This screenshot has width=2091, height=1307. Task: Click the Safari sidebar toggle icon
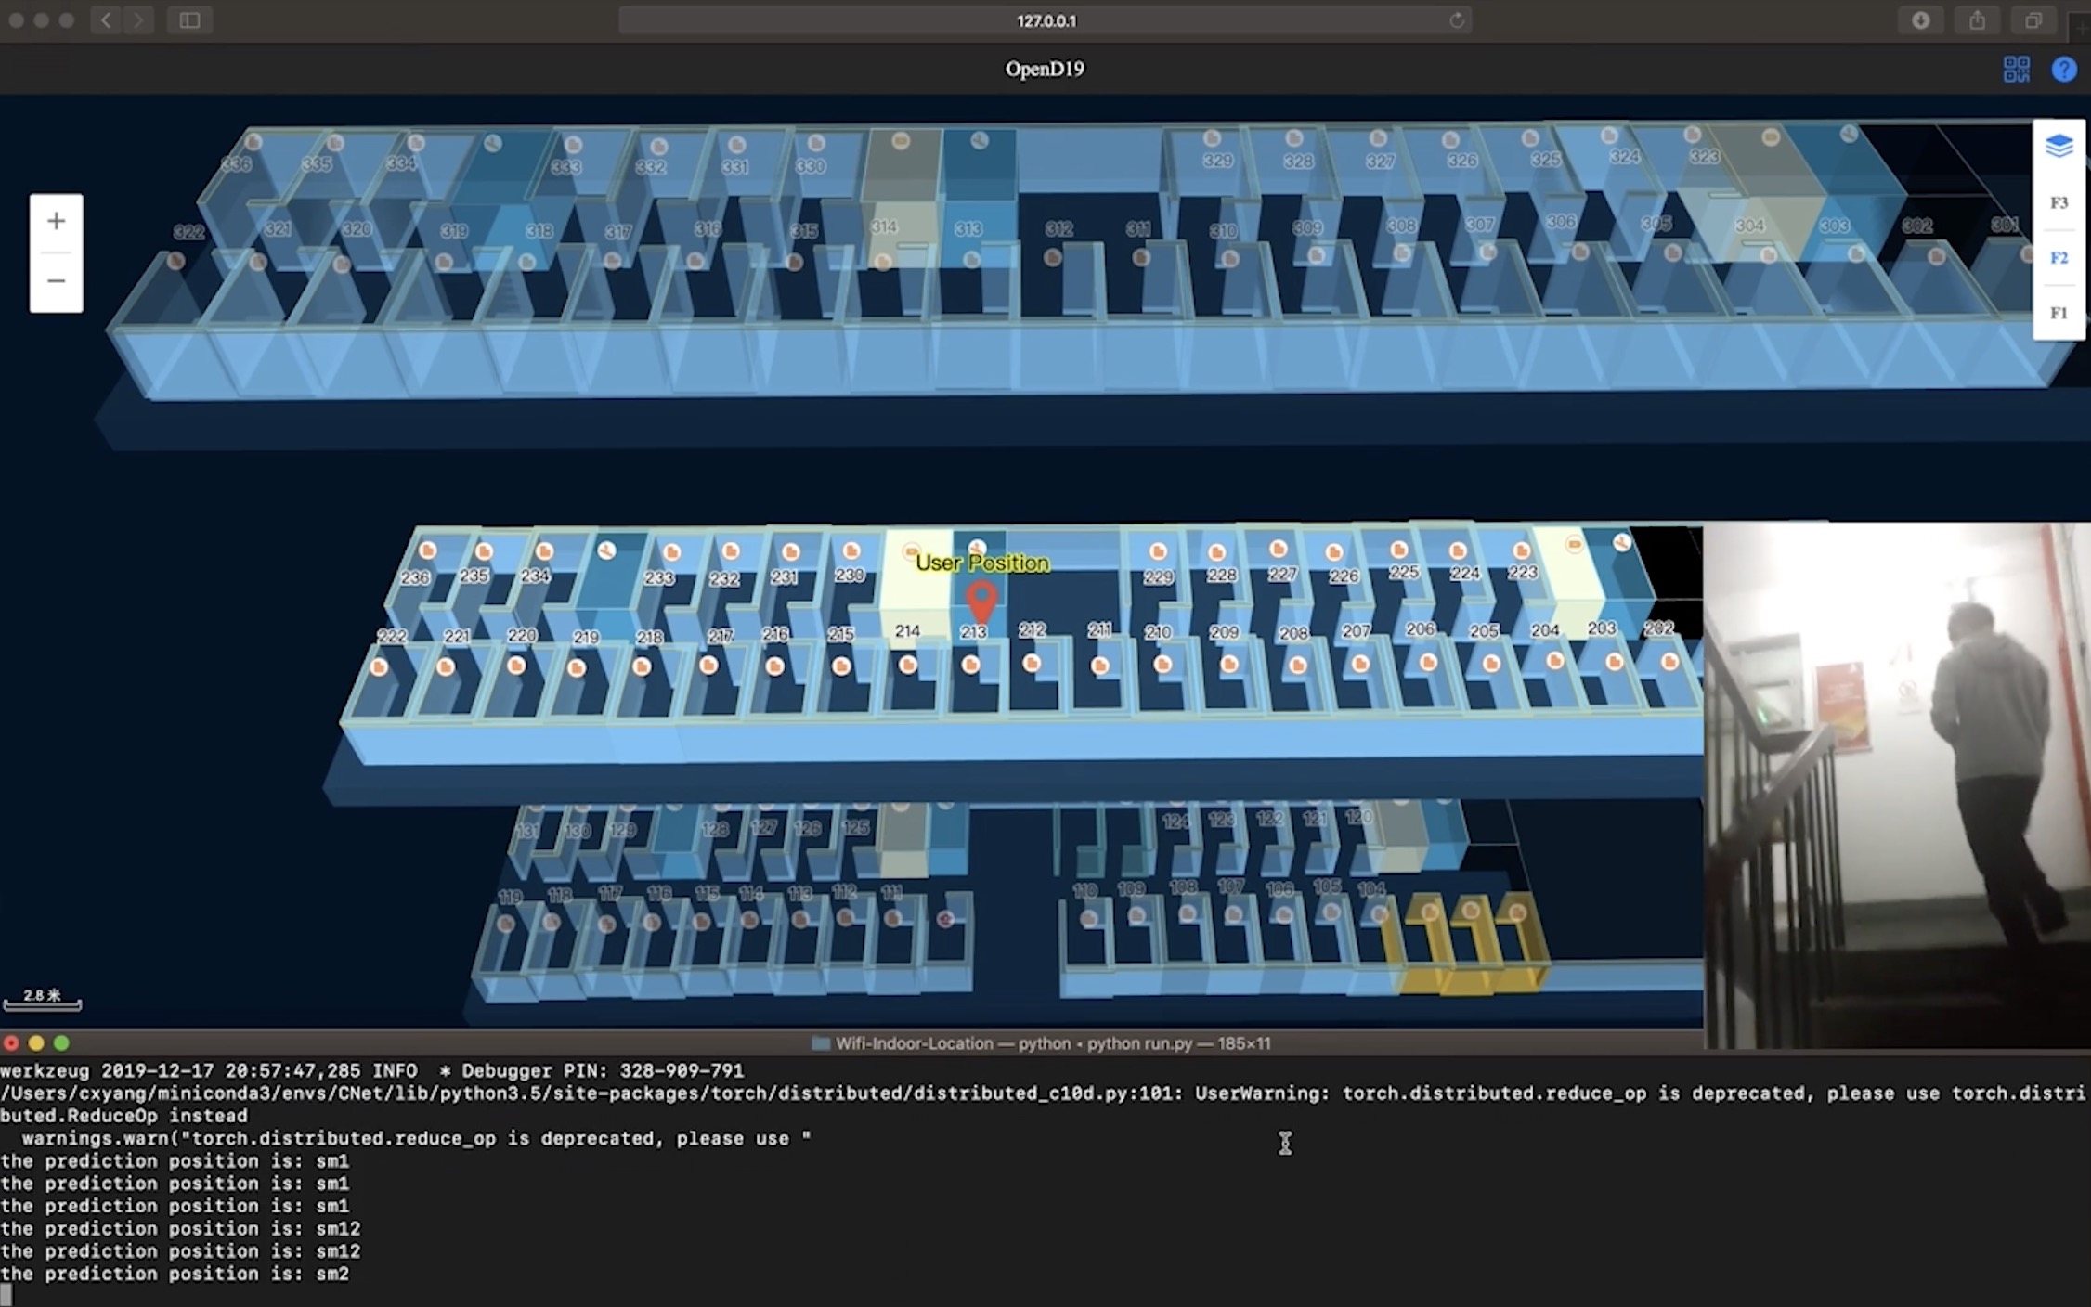tap(189, 19)
